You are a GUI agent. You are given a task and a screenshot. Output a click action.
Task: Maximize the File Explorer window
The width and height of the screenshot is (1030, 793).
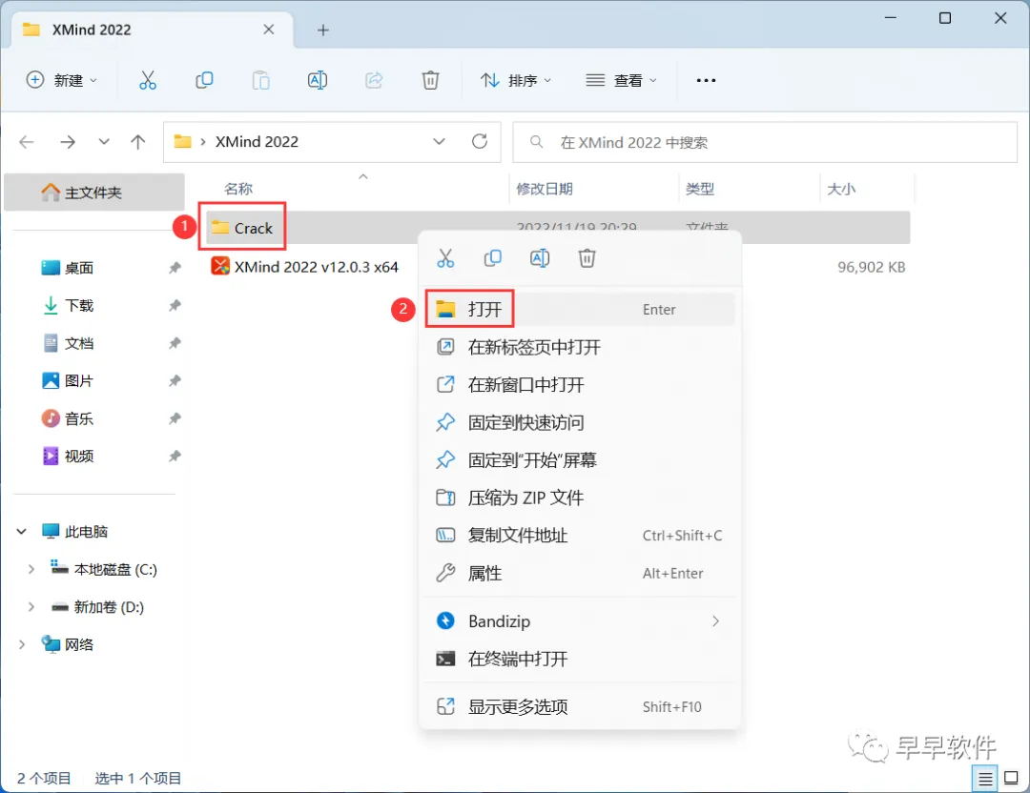pyautogui.click(x=944, y=18)
